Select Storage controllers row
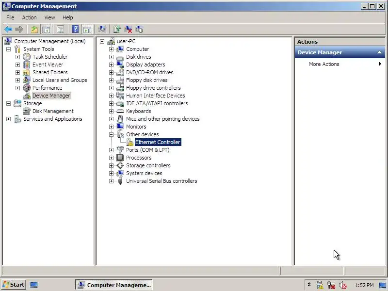 pyautogui.click(x=148, y=165)
